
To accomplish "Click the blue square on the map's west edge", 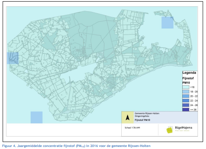I will pos(13,58).
